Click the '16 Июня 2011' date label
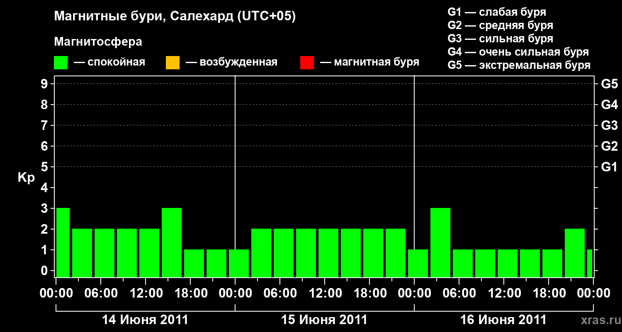Viewport: 622px width, 332px height. tap(503, 320)
